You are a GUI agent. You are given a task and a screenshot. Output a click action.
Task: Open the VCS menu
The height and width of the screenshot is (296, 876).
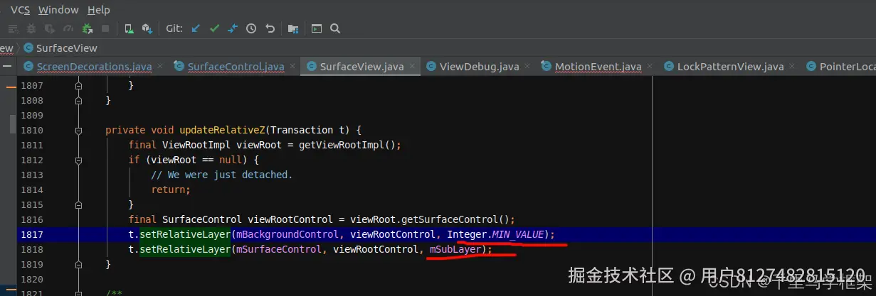click(x=20, y=10)
